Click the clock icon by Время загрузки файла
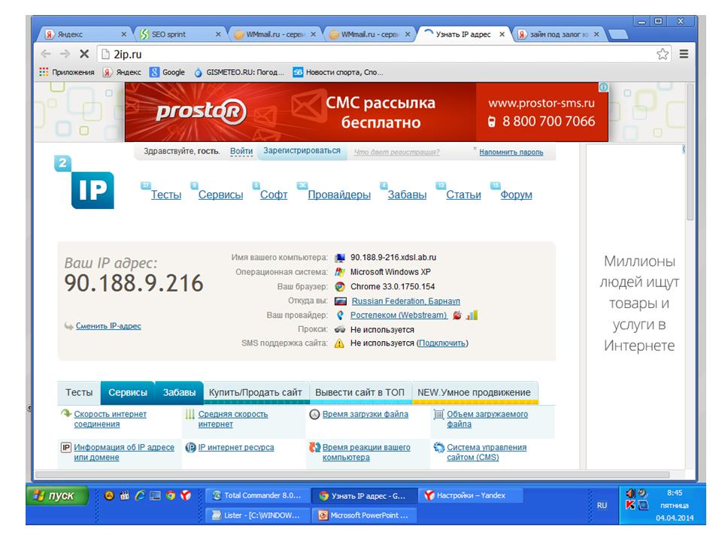This screenshot has height=541, width=722. pyautogui.click(x=314, y=415)
